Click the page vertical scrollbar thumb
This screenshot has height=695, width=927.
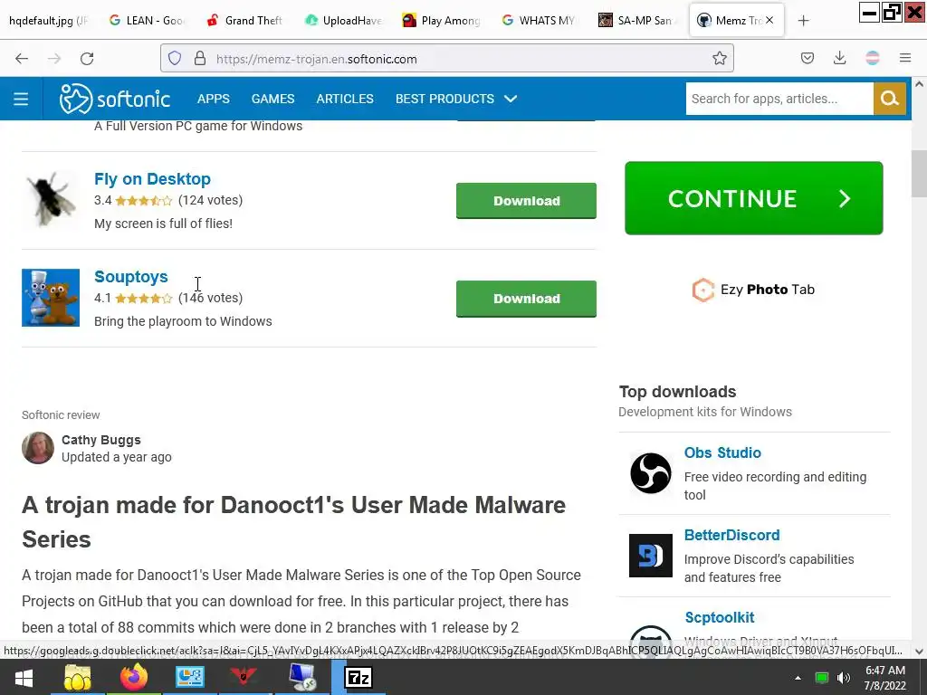pyautogui.click(x=919, y=174)
